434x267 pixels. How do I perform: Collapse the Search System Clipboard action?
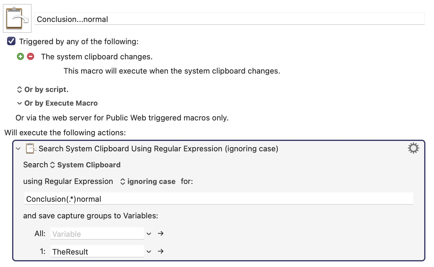[x=18, y=149]
